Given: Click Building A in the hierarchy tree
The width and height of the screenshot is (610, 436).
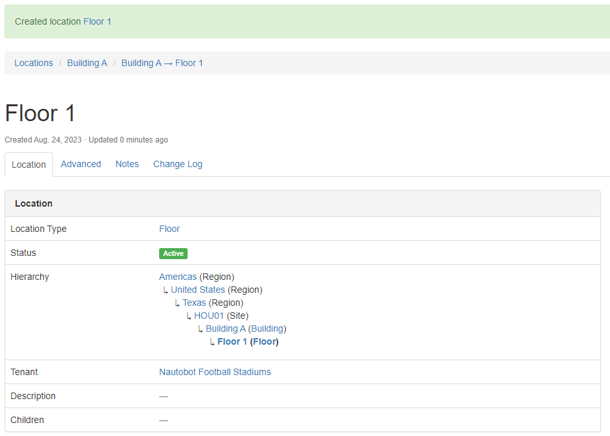Looking at the screenshot, I should coord(226,328).
